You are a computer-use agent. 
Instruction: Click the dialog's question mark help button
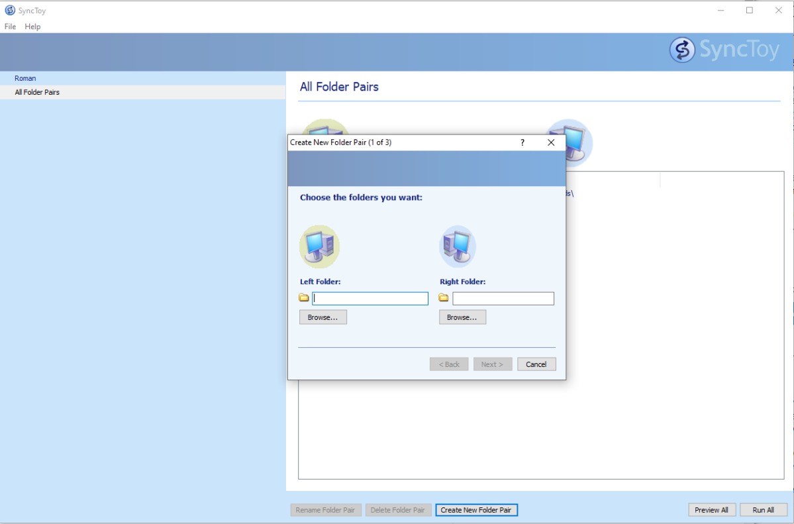tap(522, 142)
